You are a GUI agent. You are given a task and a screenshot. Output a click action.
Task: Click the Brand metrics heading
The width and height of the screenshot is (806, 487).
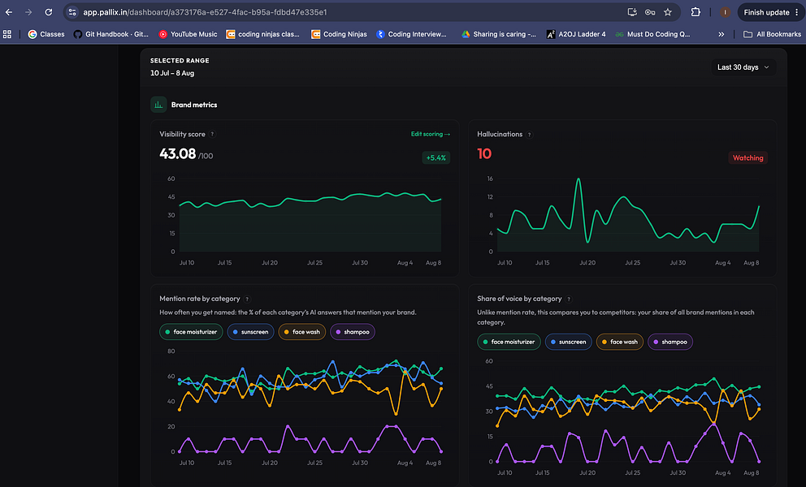[194, 105]
